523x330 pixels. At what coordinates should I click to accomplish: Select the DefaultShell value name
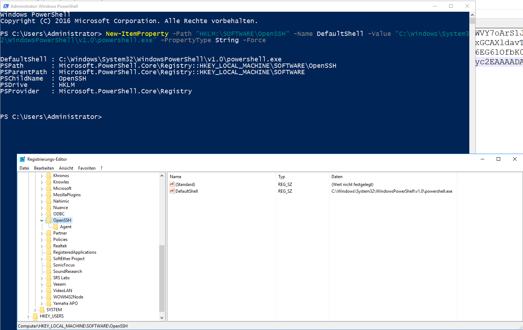(x=187, y=191)
